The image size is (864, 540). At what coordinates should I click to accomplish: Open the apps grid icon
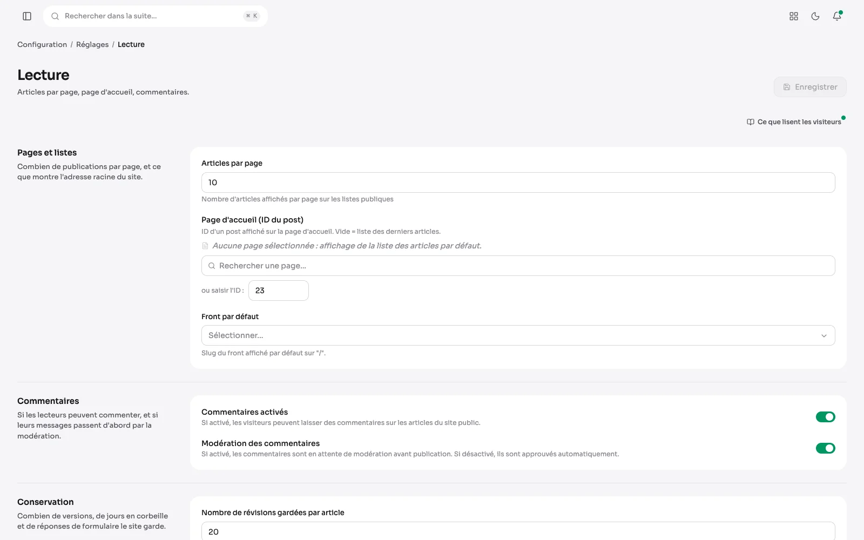pos(794,16)
